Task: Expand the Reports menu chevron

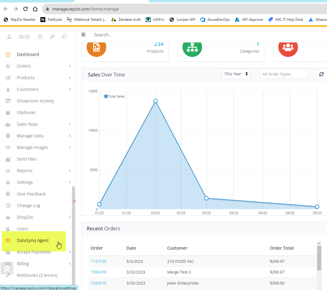Action: [70, 171]
